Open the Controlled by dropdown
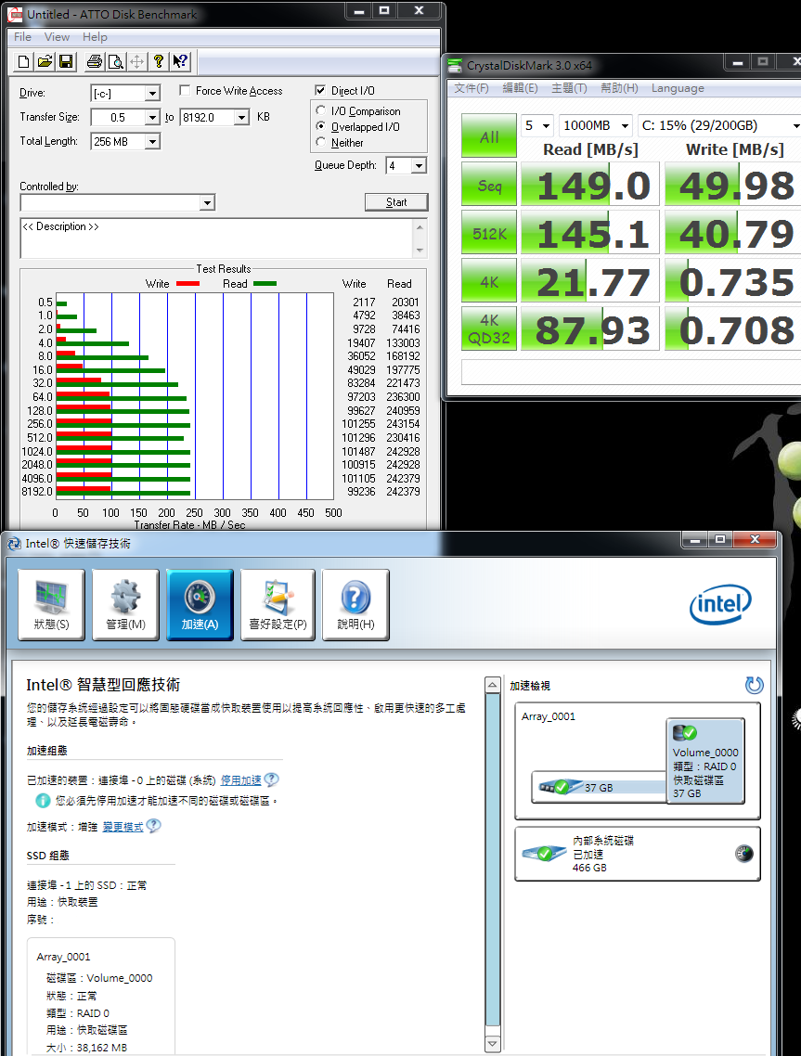This screenshot has height=1056, width=801. coord(208,202)
